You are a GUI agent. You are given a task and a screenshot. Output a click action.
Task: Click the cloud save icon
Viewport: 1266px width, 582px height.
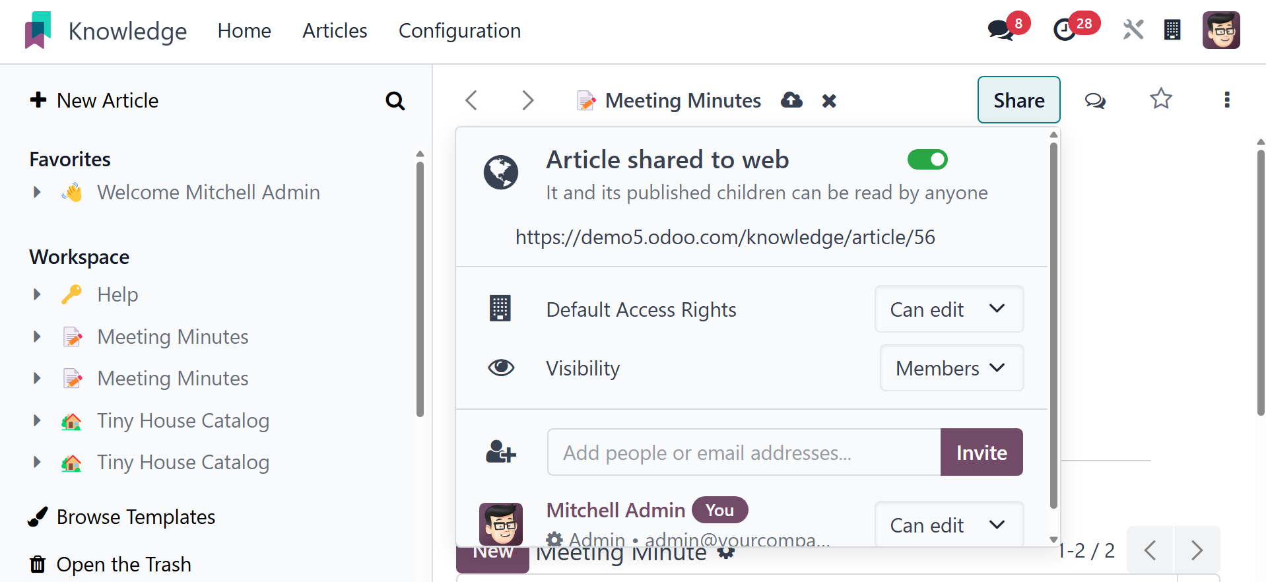click(x=791, y=100)
